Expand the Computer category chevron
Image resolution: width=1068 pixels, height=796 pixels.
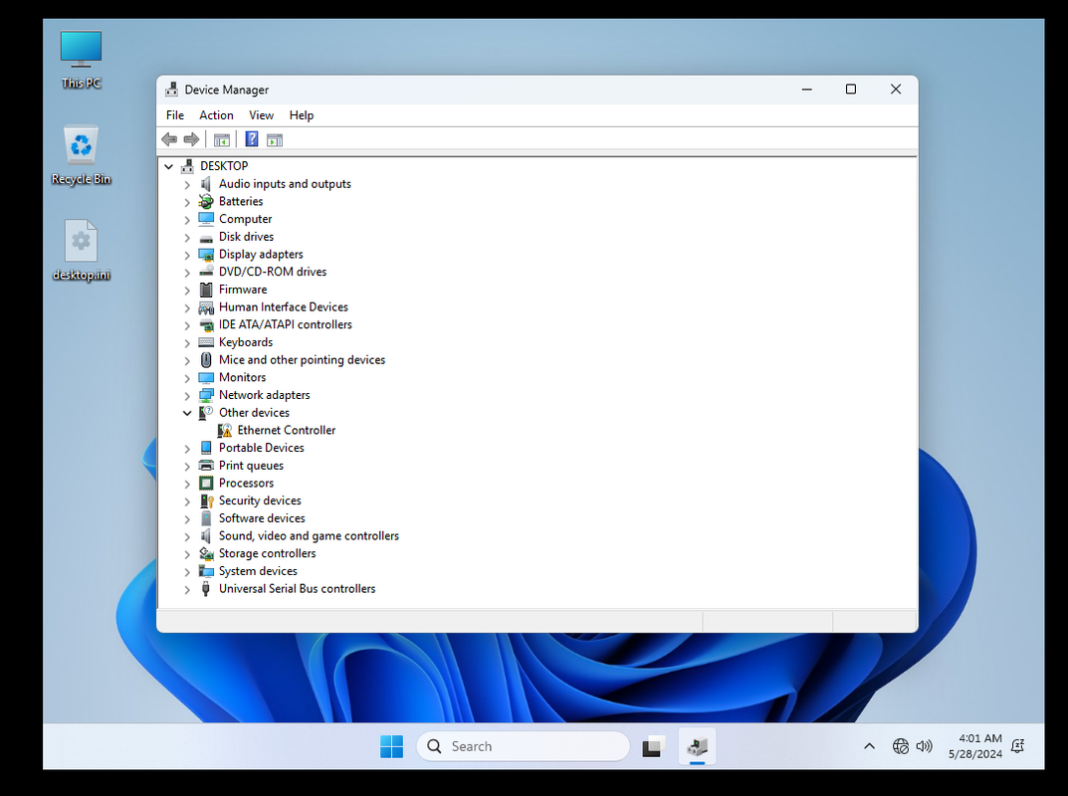click(187, 219)
